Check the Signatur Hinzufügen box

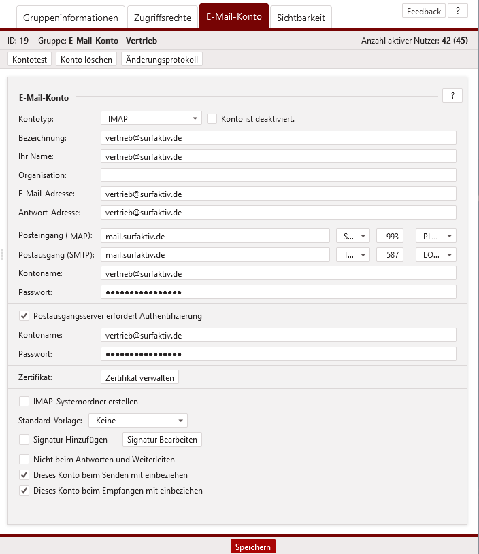coord(24,440)
